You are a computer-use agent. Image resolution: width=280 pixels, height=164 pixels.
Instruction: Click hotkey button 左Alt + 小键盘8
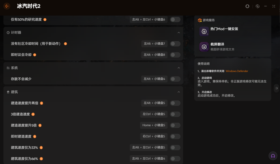154,55
